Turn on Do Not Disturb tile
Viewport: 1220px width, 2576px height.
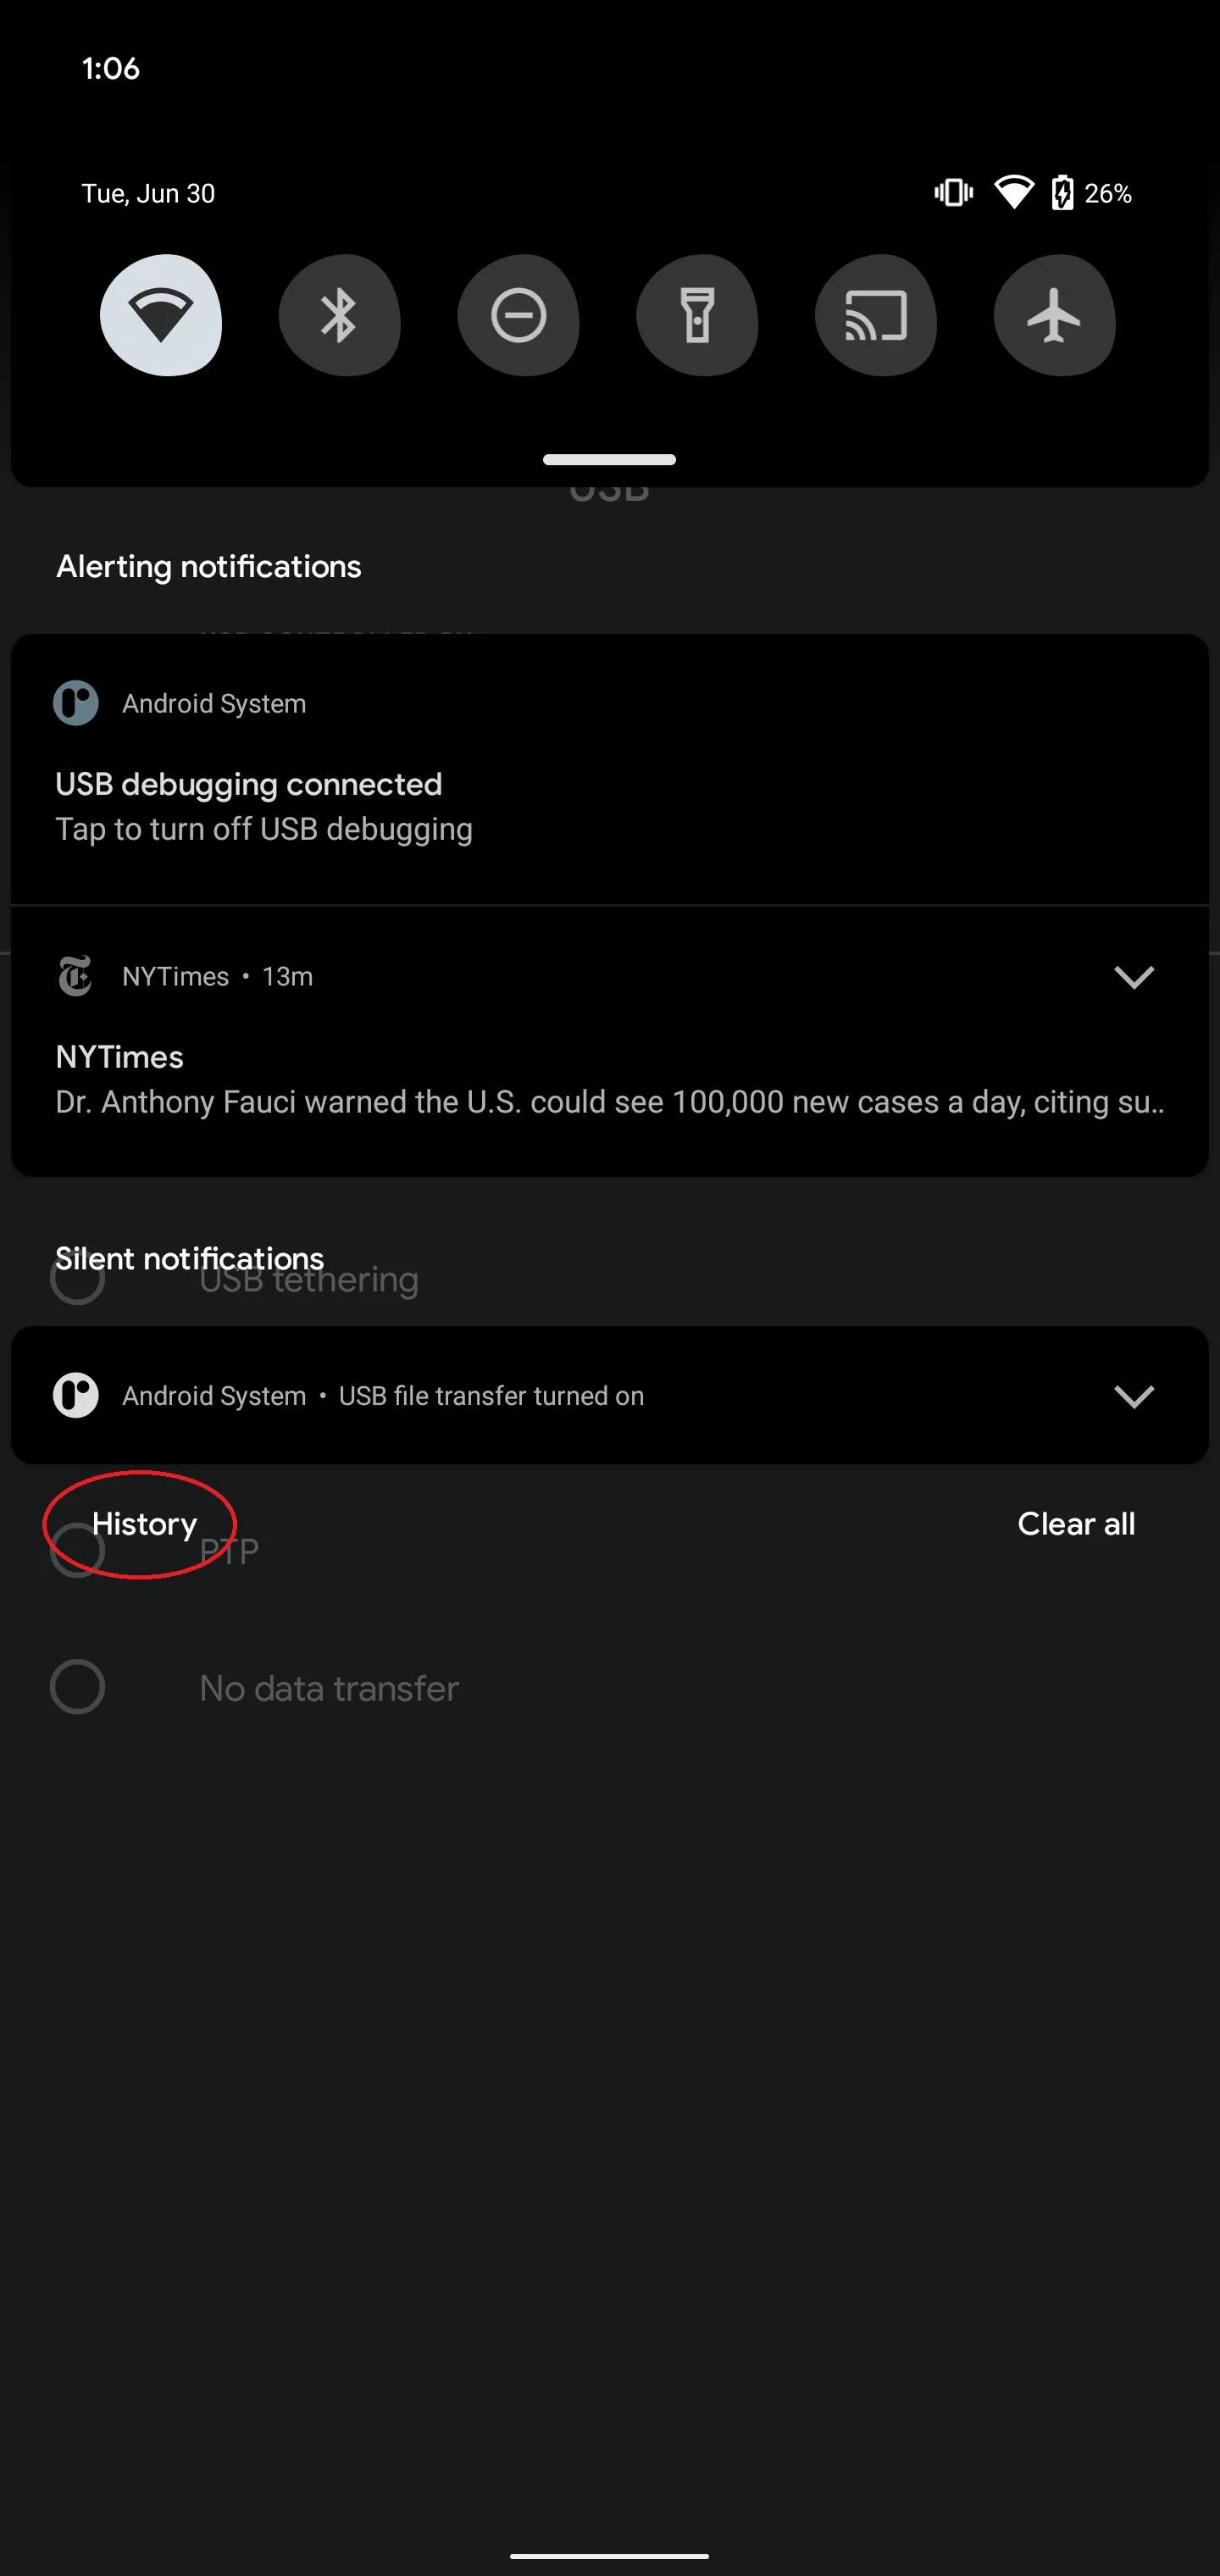[x=518, y=315]
